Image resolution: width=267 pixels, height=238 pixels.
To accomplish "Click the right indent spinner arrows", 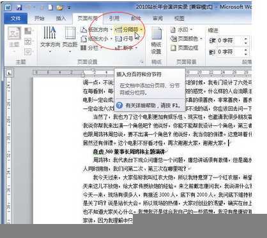I will coord(246,52).
